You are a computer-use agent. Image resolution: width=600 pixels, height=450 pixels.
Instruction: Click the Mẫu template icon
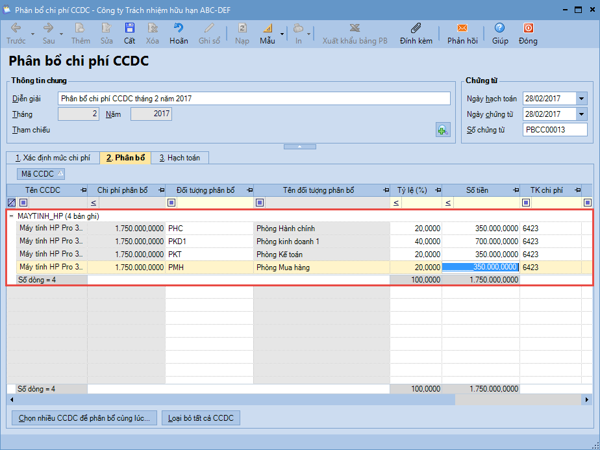click(267, 29)
